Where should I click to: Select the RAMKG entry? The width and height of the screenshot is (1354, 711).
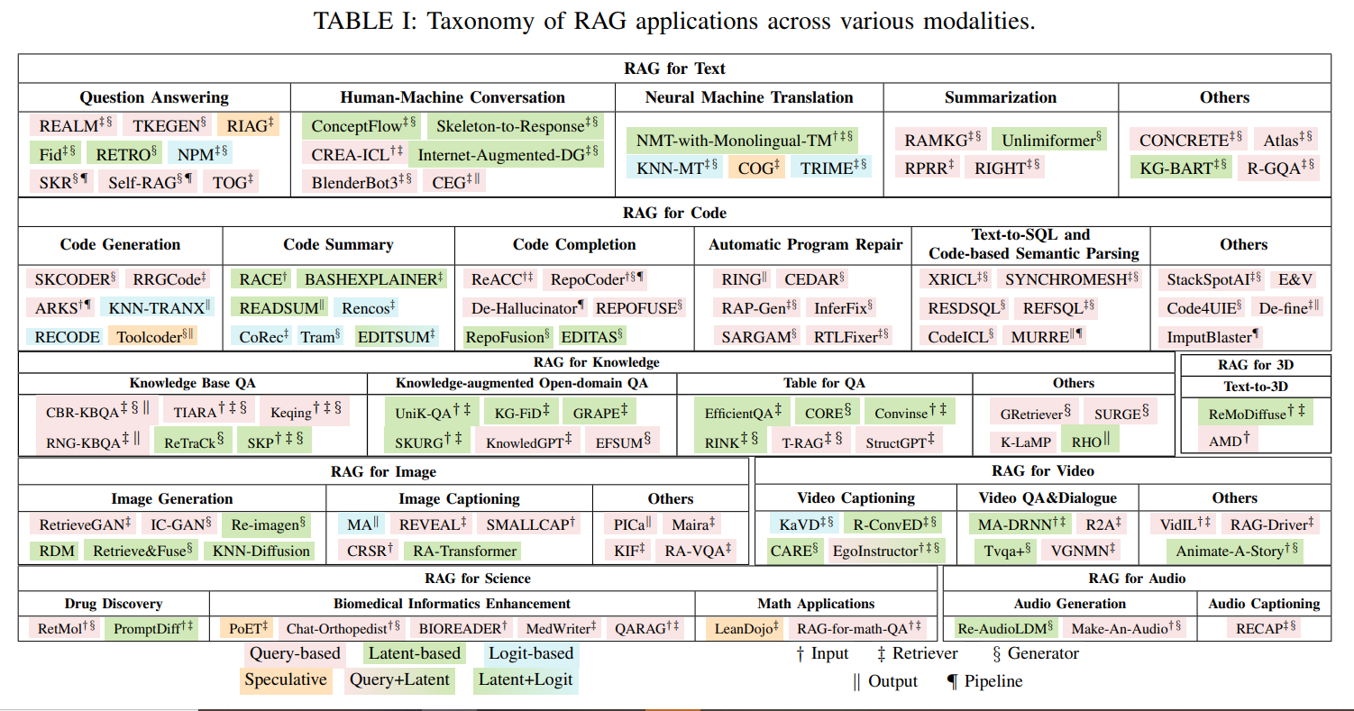point(941,140)
